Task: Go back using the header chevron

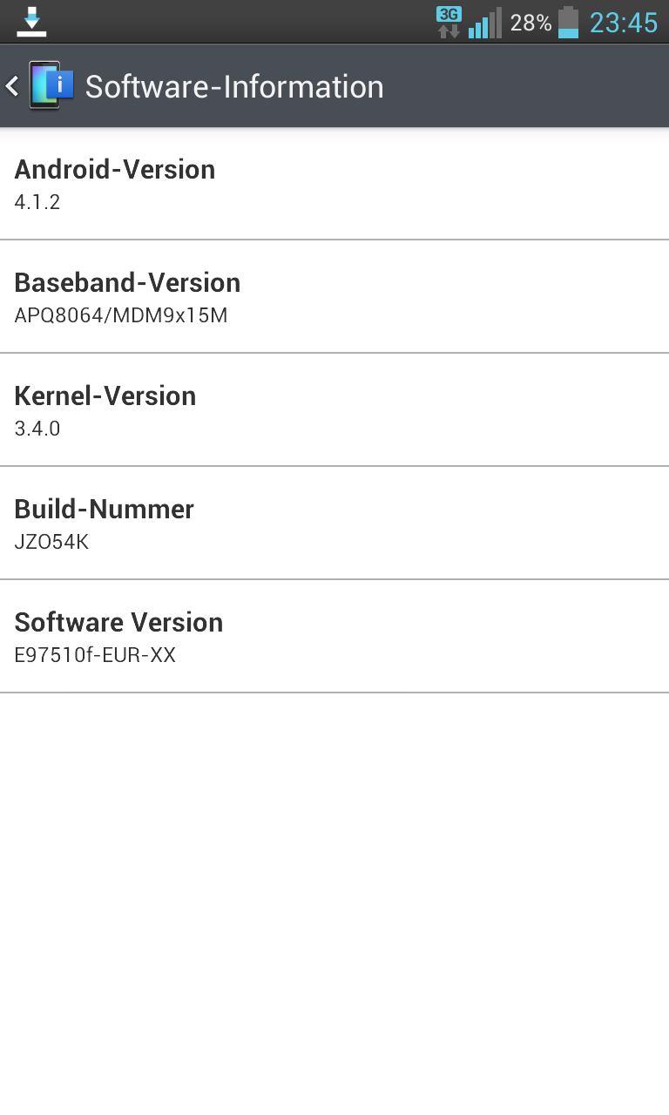Action: pyautogui.click(x=12, y=85)
